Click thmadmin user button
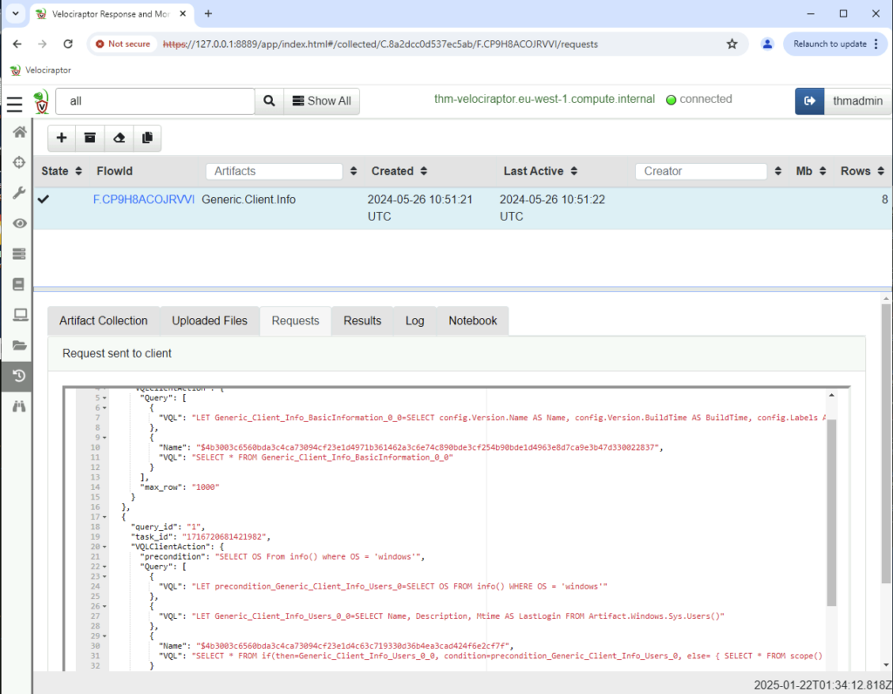The height and width of the screenshot is (694, 893). (857, 101)
